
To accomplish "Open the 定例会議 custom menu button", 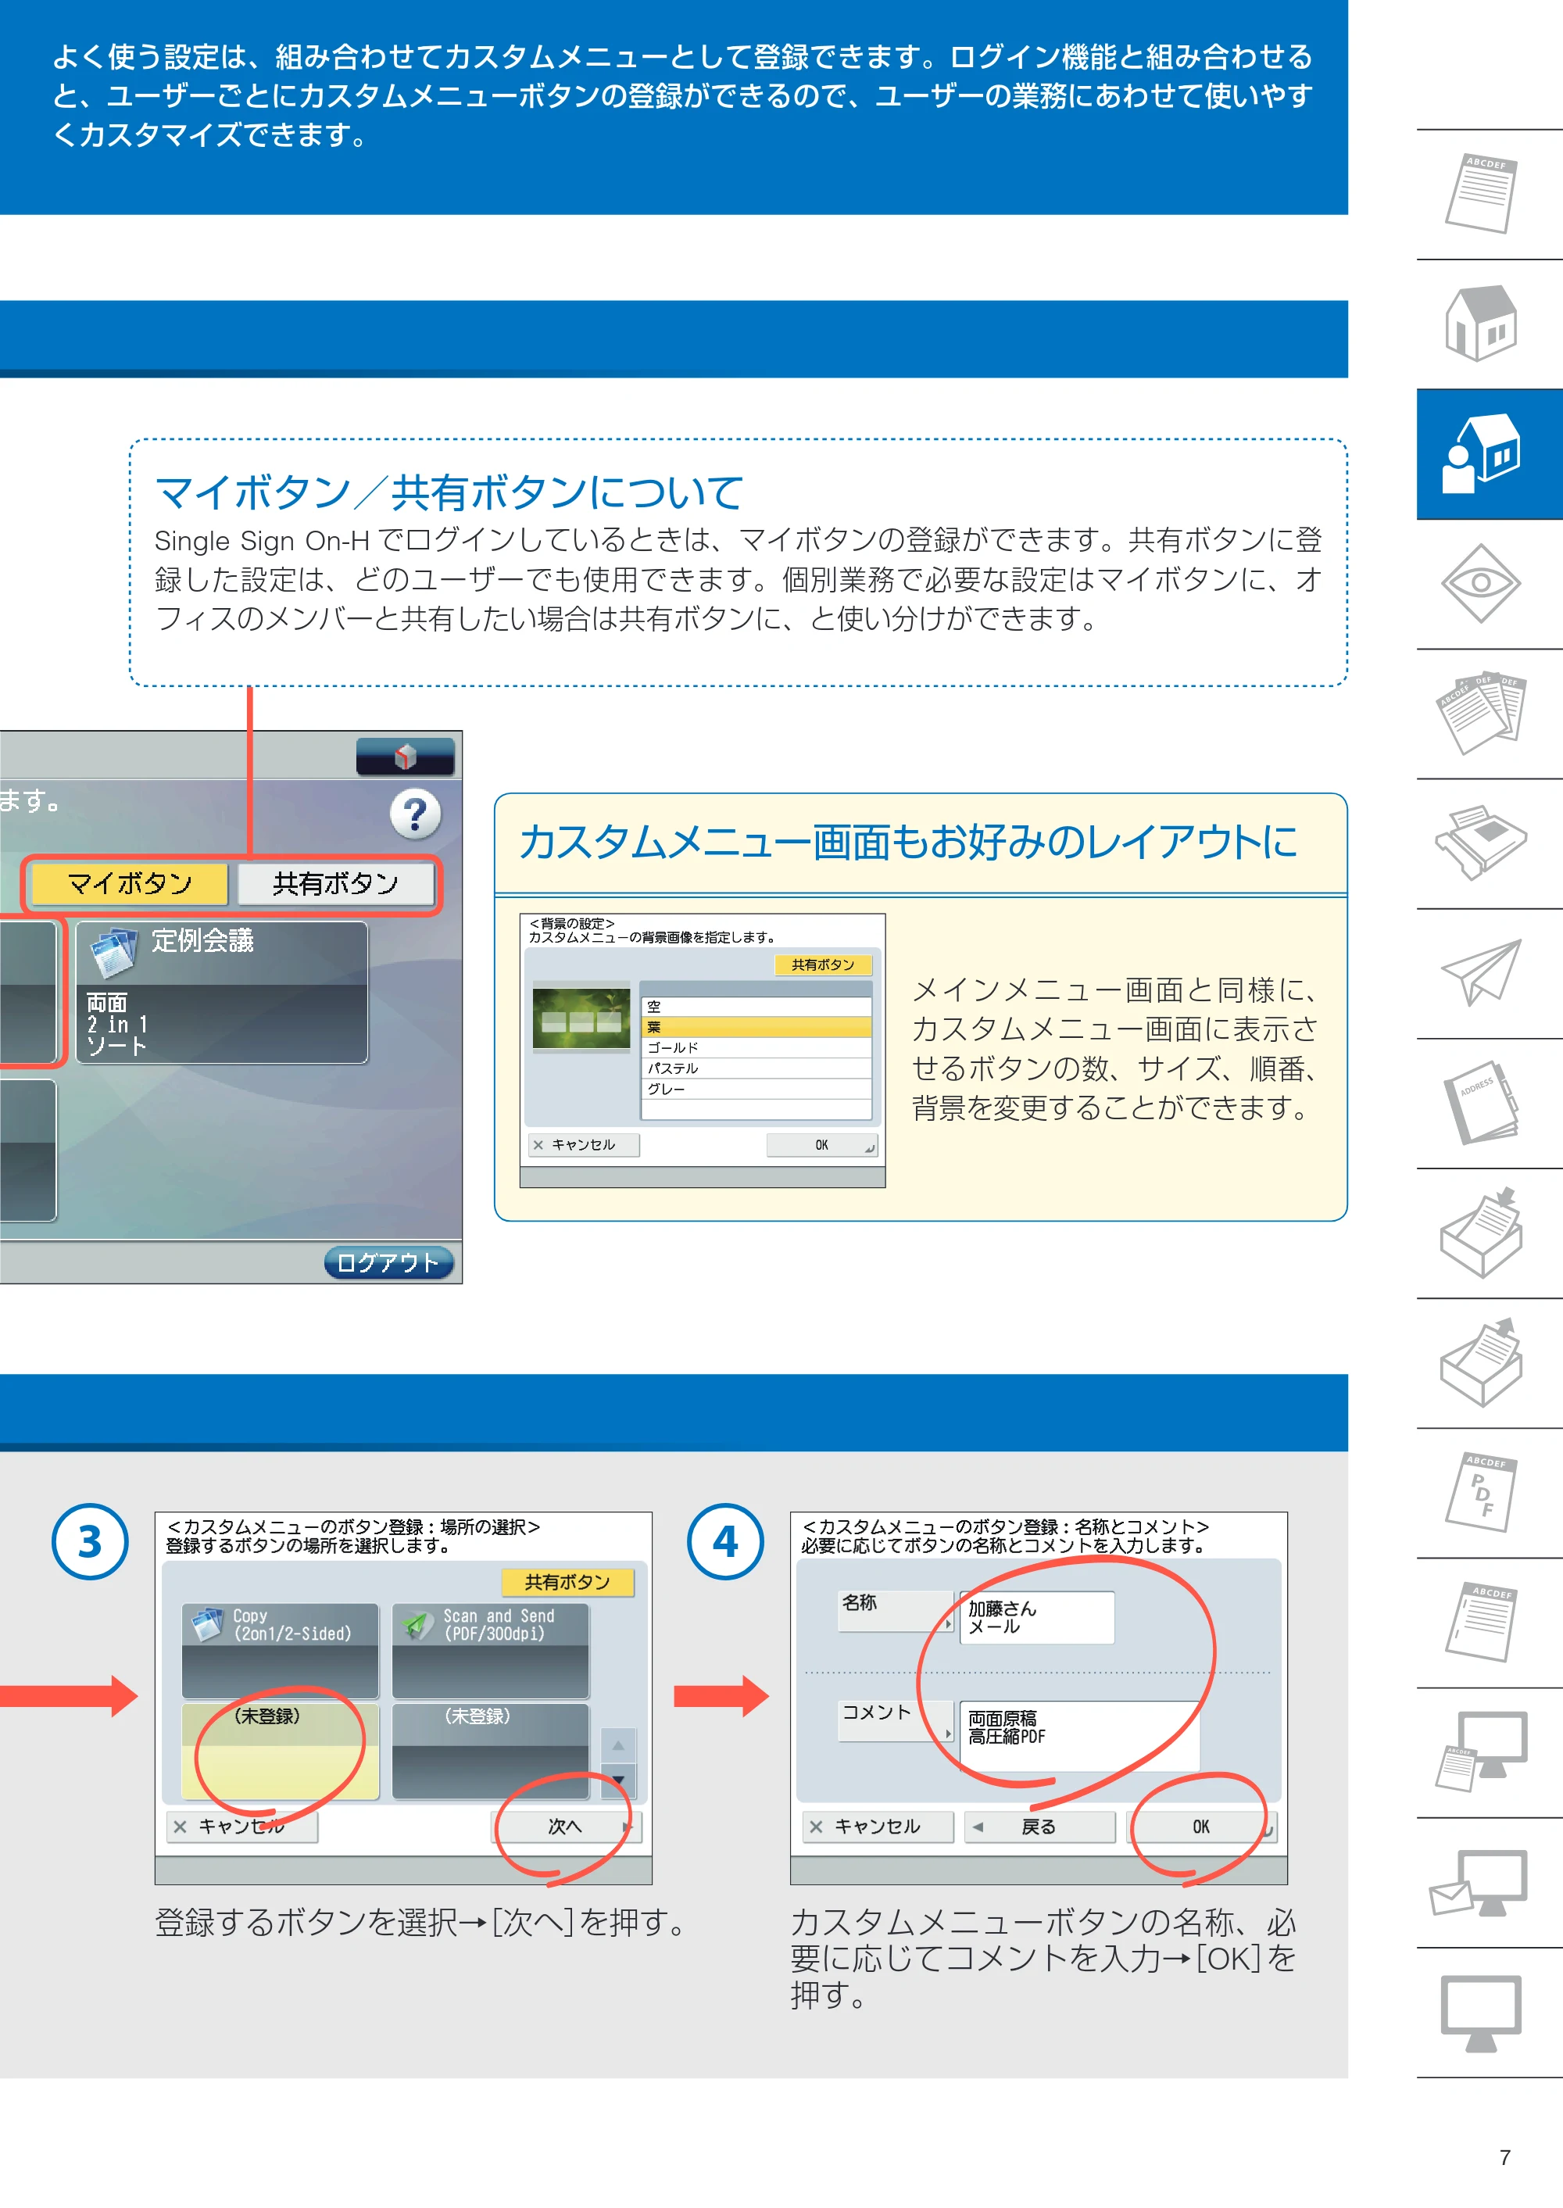I will click(221, 993).
